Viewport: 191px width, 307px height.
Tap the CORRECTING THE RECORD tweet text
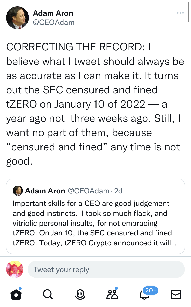[95, 104]
